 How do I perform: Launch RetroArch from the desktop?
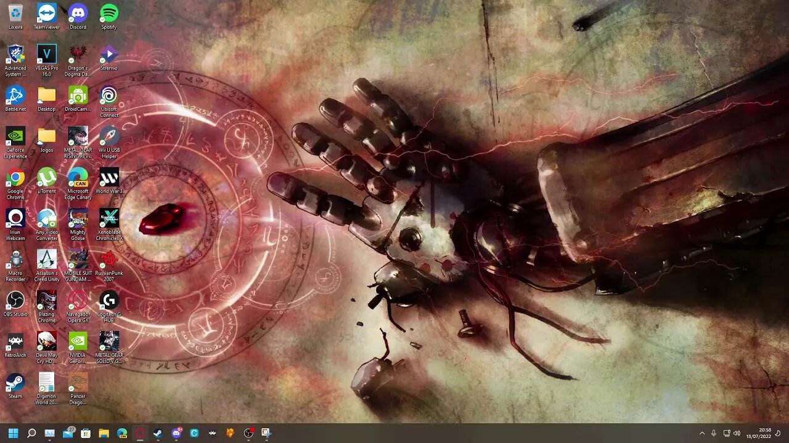click(x=15, y=345)
